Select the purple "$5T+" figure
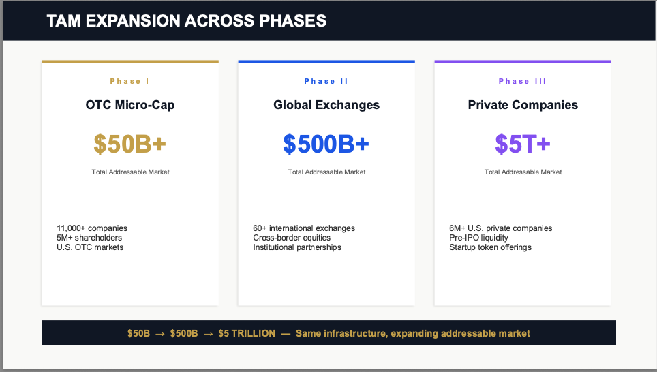This screenshot has height=372, width=657. pyautogui.click(x=523, y=144)
